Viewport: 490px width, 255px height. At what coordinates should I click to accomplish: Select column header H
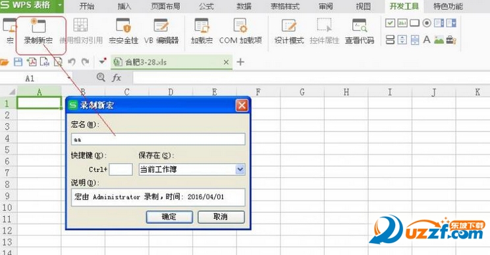coord(346,92)
